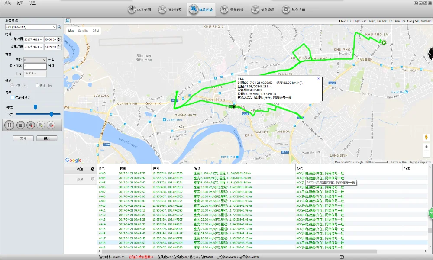Click the terminal search magnifier icon
Screen dimensions: 433x260
coord(60,27)
